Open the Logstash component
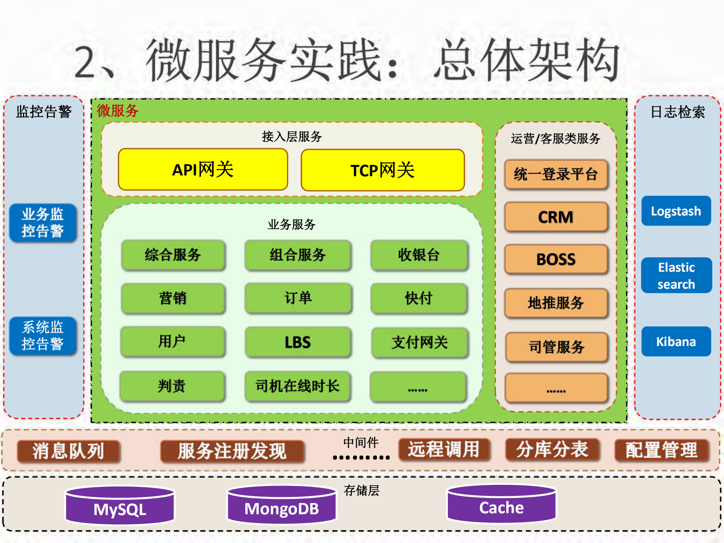The image size is (724, 543). click(676, 211)
